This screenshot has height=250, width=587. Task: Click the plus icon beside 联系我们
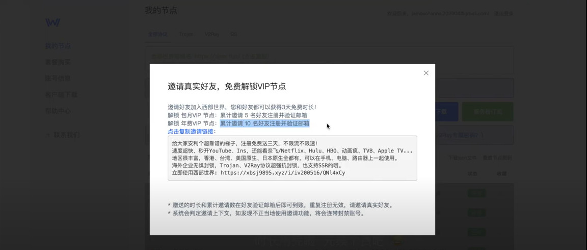(x=47, y=135)
